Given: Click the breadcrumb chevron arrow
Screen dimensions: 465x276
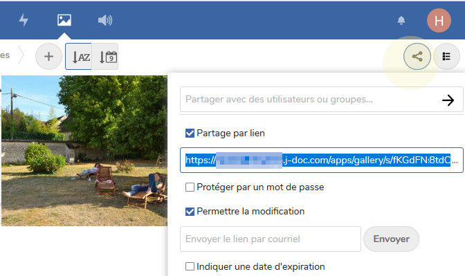Looking at the screenshot, I should tap(21, 55).
